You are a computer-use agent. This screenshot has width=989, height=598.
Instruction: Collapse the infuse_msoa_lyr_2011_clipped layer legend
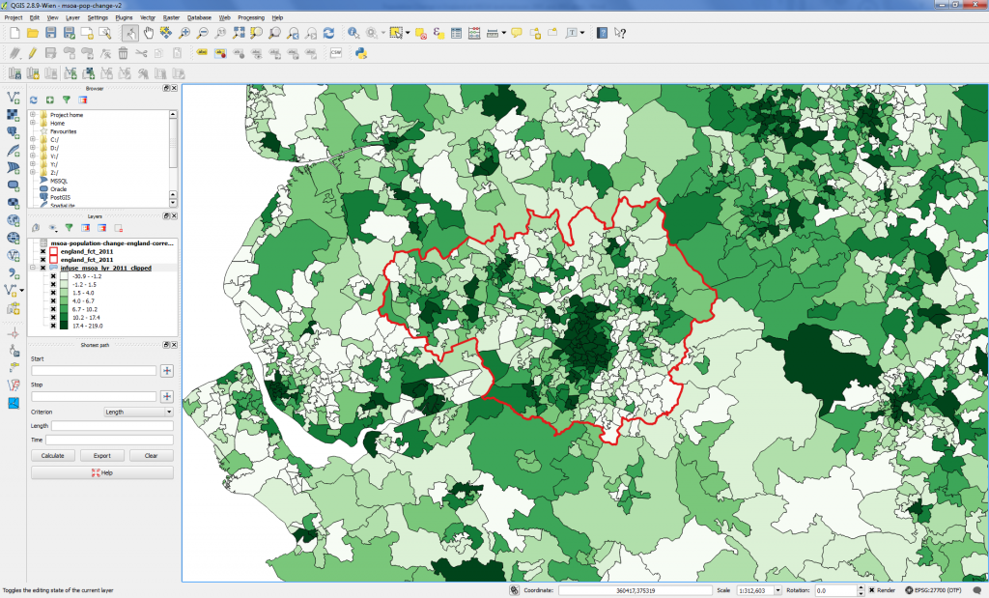[33, 269]
